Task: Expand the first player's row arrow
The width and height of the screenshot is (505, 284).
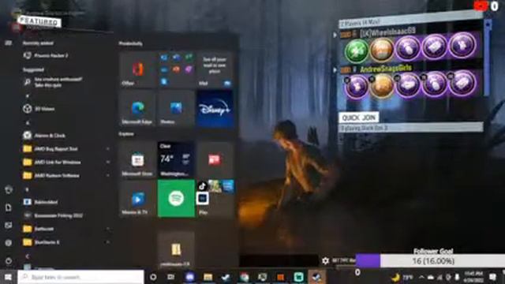Action: coord(335,34)
